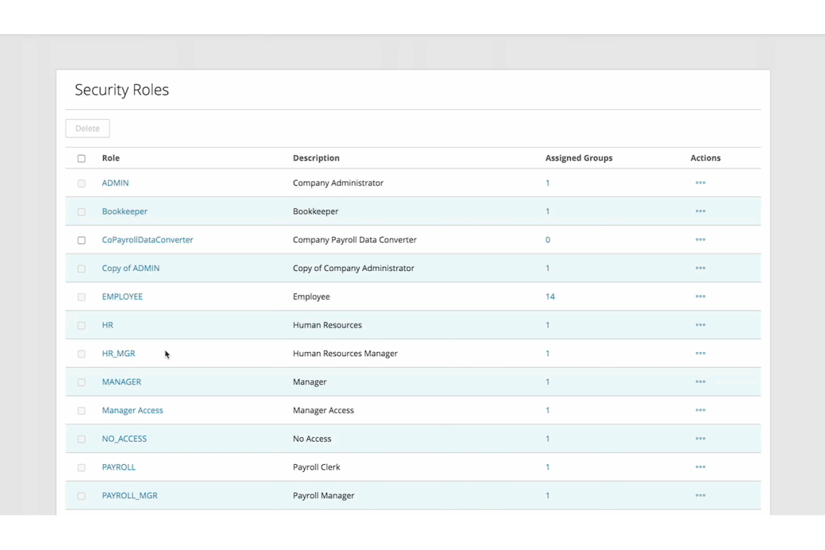Select the checkbox beside MANAGER role

pyautogui.click(x=81, y=382)
